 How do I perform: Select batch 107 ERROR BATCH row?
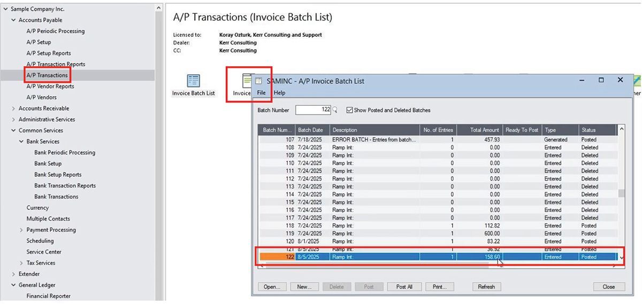(x=438, y=139)
